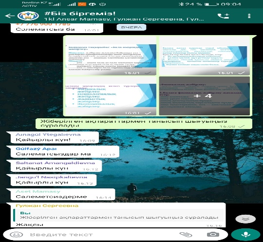The width and height of the screenshot is (263, 242).
Task: Tap the ВЧЕРА date chip
Action: (131, 27)
